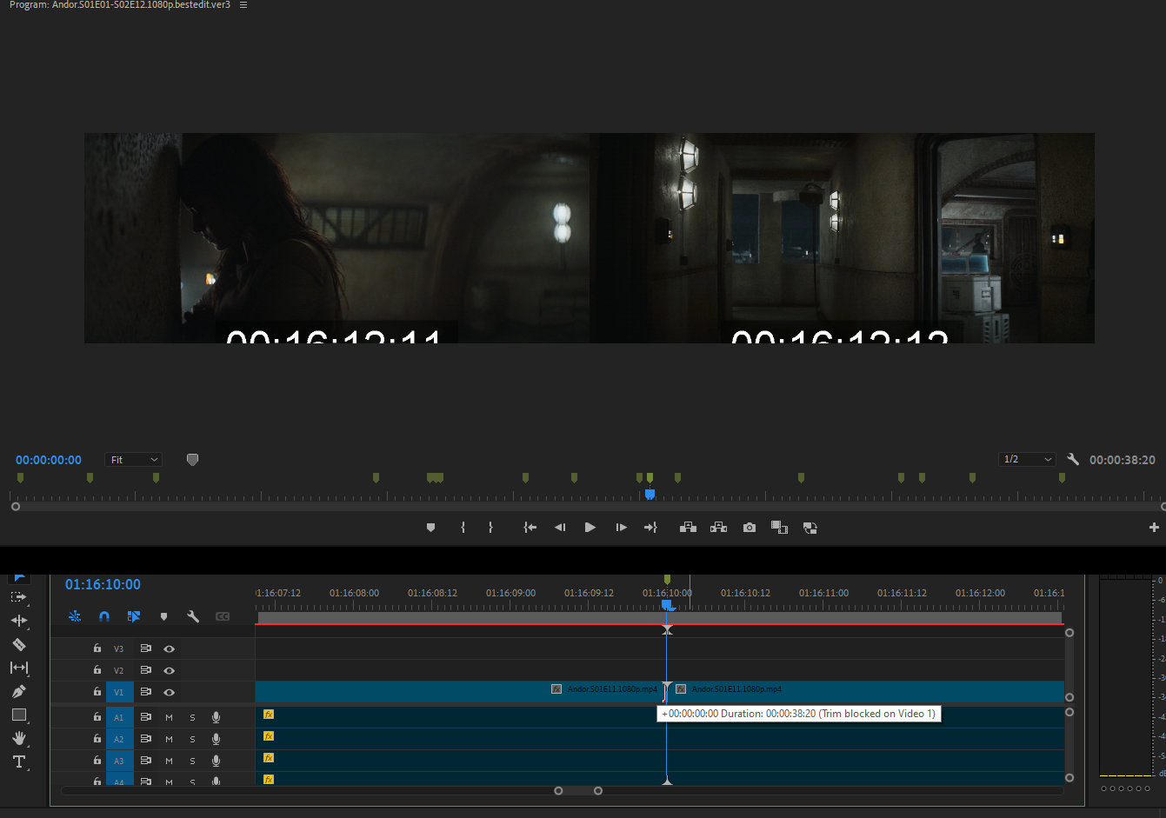Hide track V2 with its eye icon

[x=170, y=670]
